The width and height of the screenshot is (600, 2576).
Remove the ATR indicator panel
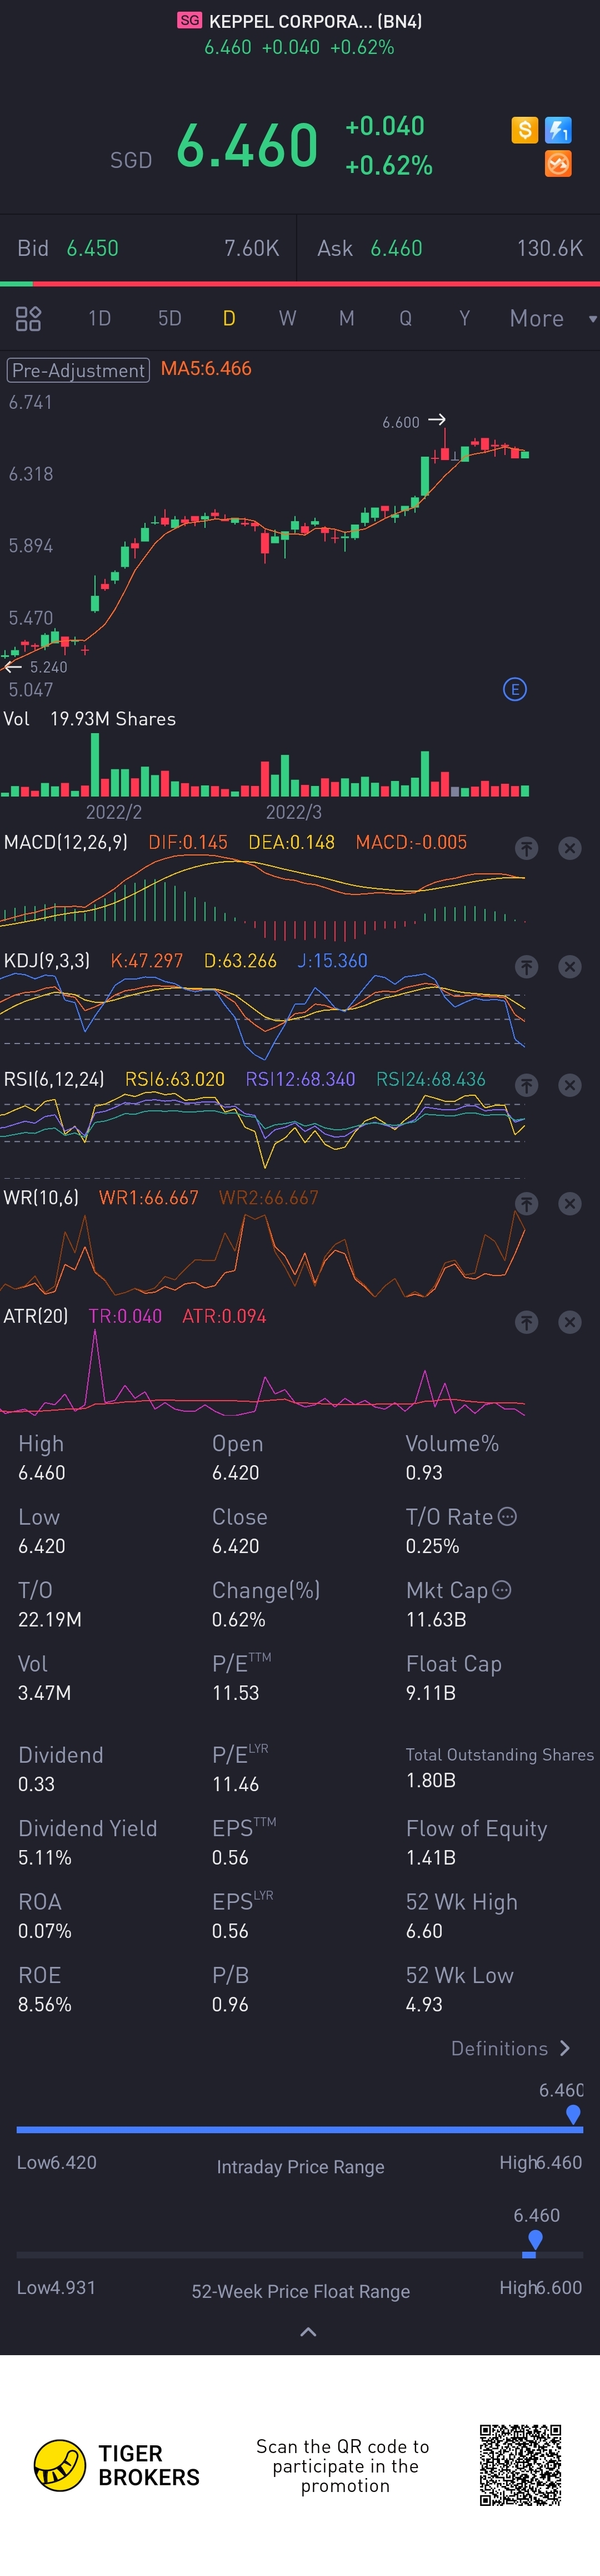pyautogui.click(x=570, y=1322)
